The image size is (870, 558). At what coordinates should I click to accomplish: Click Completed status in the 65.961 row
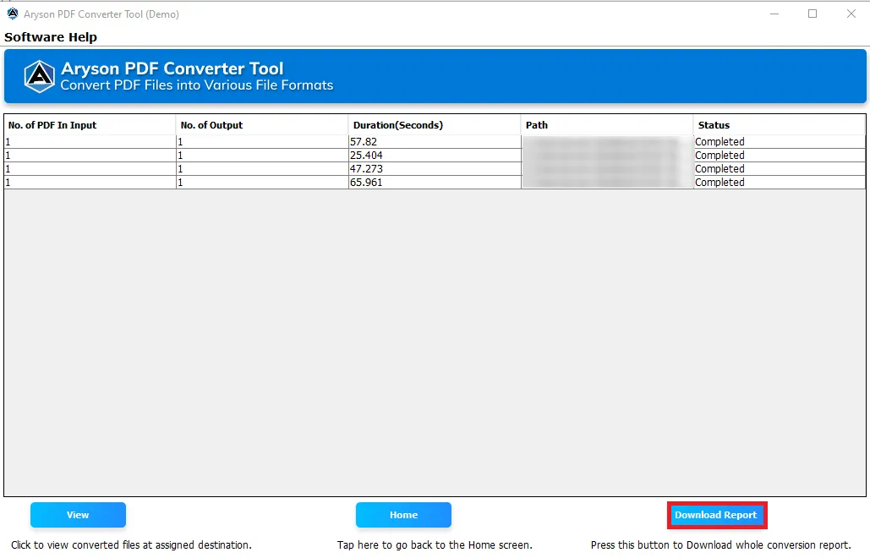click(779, 182)
